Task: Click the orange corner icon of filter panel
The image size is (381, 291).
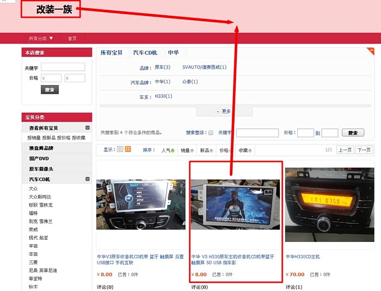Action: [x=371, y=51]
